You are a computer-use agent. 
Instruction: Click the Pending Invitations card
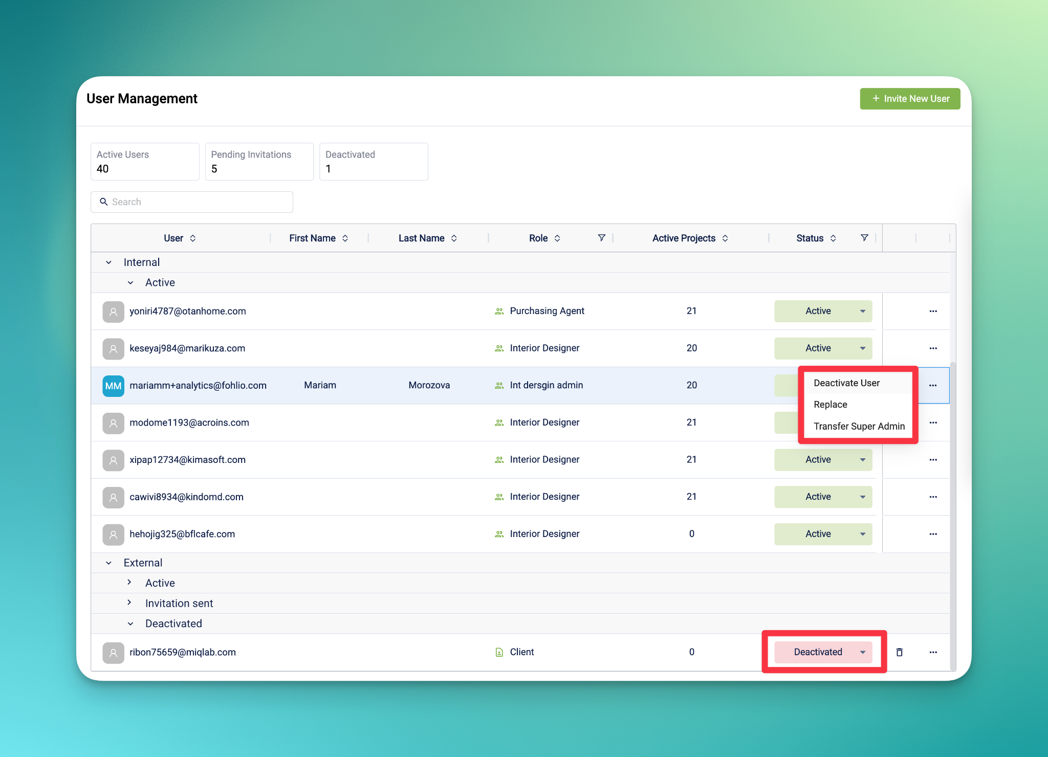pos(259,162)
